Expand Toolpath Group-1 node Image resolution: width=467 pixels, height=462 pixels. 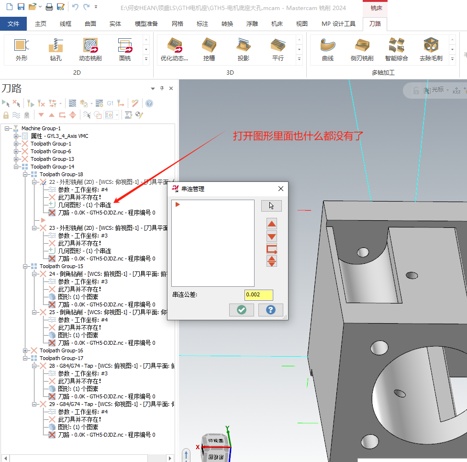(16, 144)
